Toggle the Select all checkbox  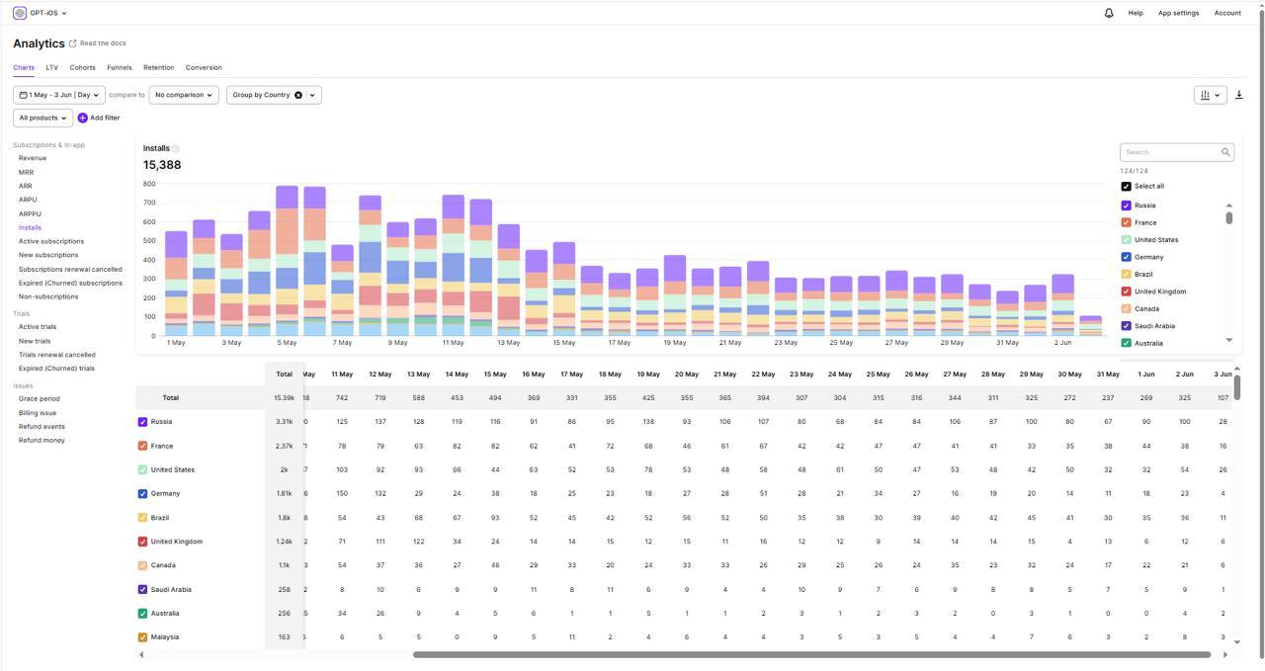(1126, 186)
